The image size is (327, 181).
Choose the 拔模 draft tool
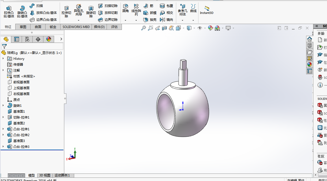tap(150, 13)
